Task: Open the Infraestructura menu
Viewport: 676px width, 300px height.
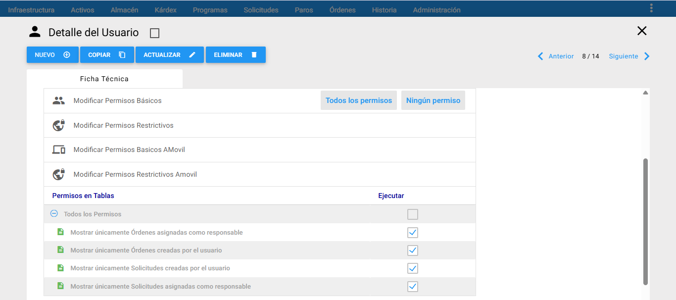Action: click(31, 10)
